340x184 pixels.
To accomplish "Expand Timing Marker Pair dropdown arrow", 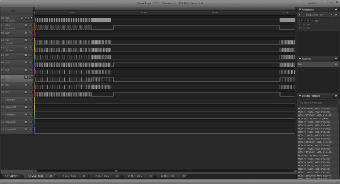I will click(331, 15).
